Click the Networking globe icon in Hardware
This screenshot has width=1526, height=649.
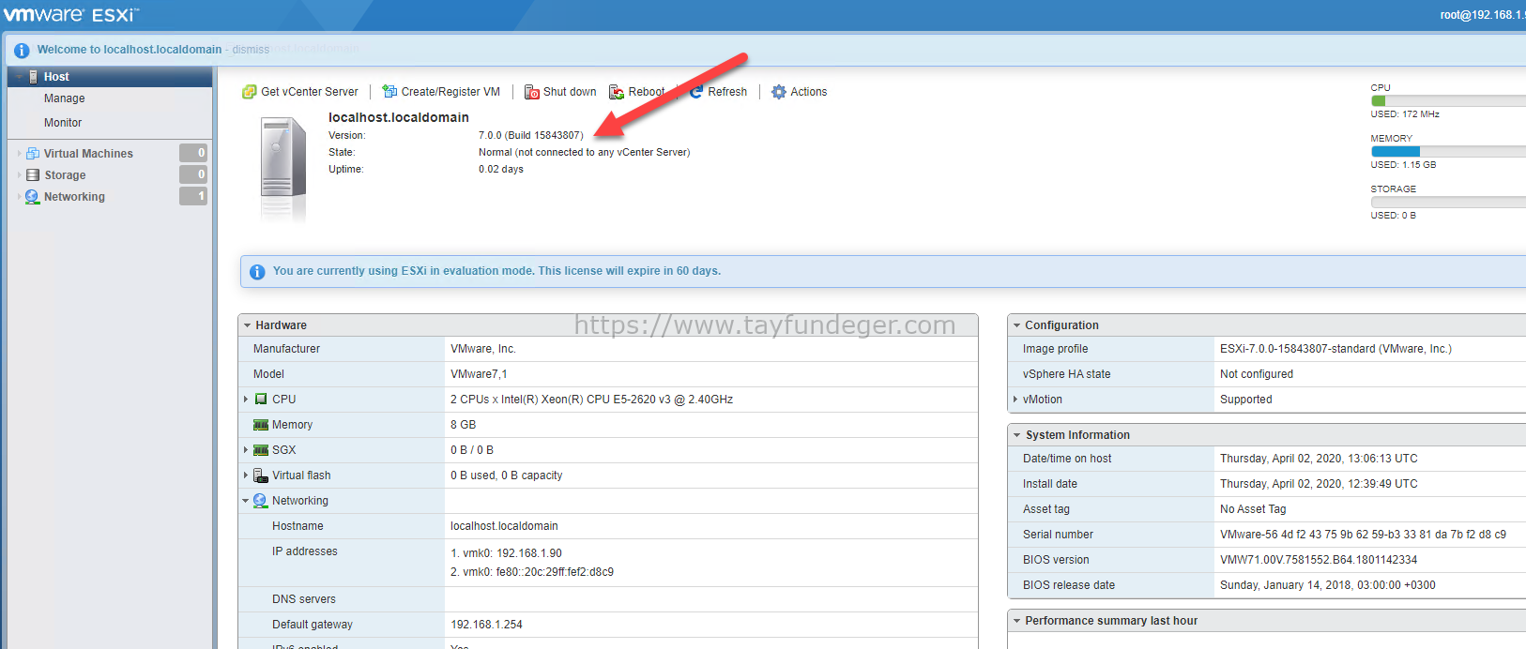click(x=261, y=501)
